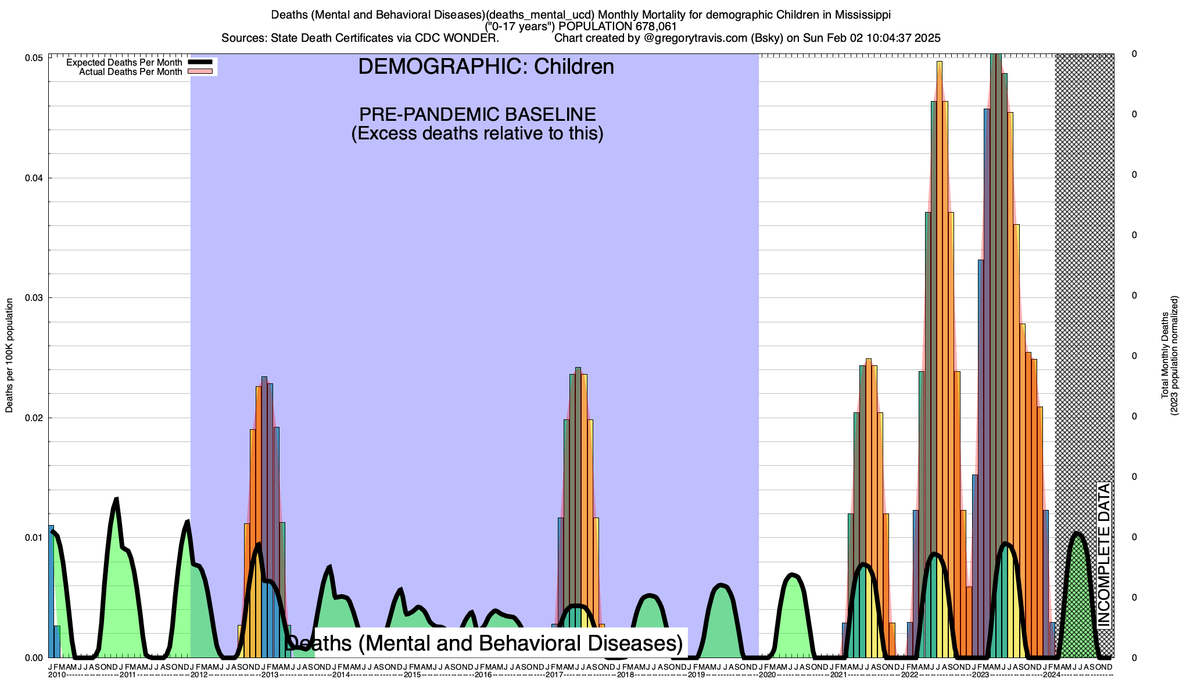Click the 2013 year label on x-axis
The image size is (1190, 697).
coord(270,675)
